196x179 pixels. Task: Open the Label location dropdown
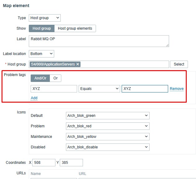(x=41, y=54)
